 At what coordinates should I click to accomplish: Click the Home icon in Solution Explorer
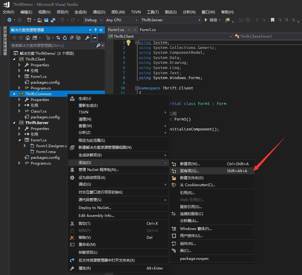tap(28, 38)
